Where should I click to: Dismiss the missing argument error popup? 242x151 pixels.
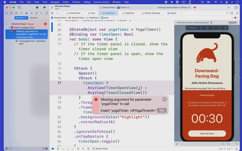[165, 99]
